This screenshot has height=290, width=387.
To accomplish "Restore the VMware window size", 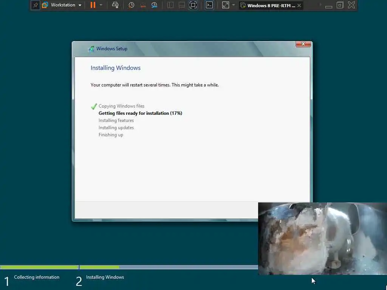I will tap(340, 5).
